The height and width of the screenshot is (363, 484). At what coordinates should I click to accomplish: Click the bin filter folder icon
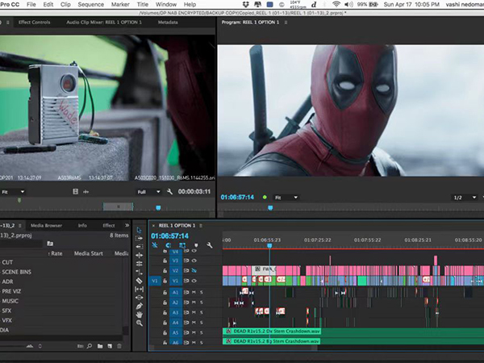[50, 244]
